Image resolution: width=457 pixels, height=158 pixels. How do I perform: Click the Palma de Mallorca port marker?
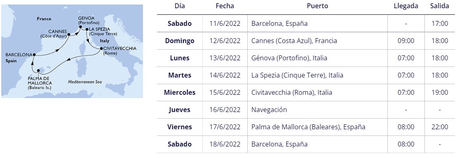[x=38, y=70]
